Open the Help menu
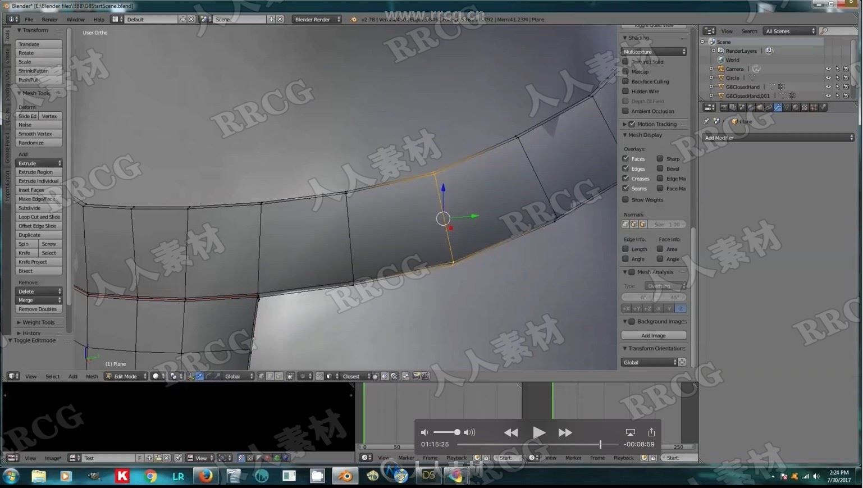863x488 pixels. click(99, 19)
